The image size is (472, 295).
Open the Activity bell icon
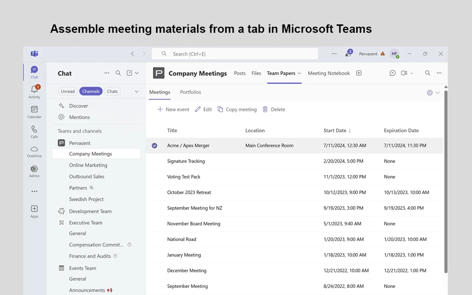[34, 92]
